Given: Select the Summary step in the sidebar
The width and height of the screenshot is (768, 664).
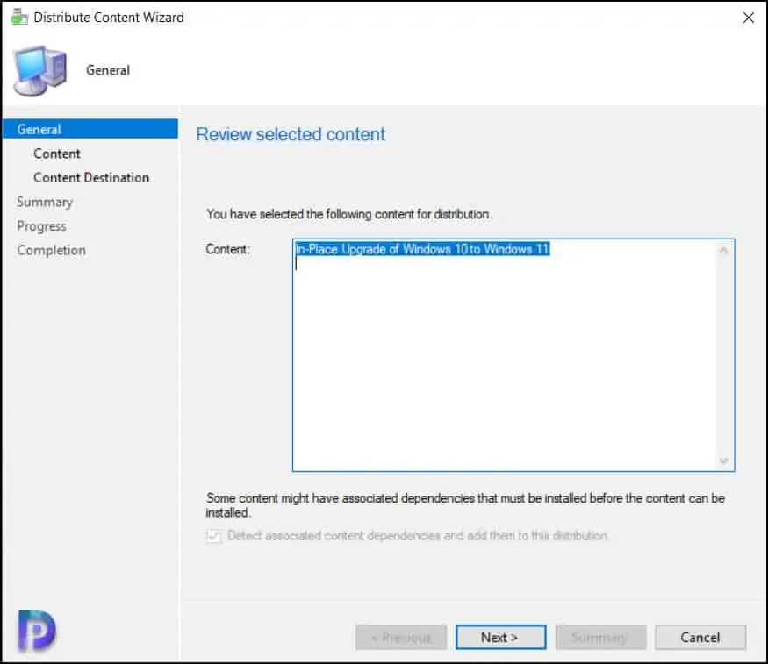Looking at the screenshot, I should pos(45,202).
